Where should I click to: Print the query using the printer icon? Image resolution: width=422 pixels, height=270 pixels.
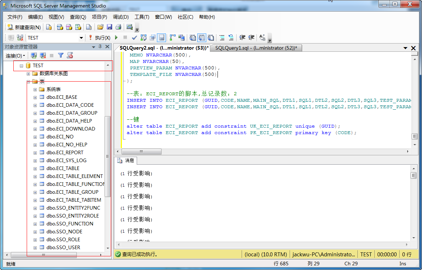click(x=118, y=27)
